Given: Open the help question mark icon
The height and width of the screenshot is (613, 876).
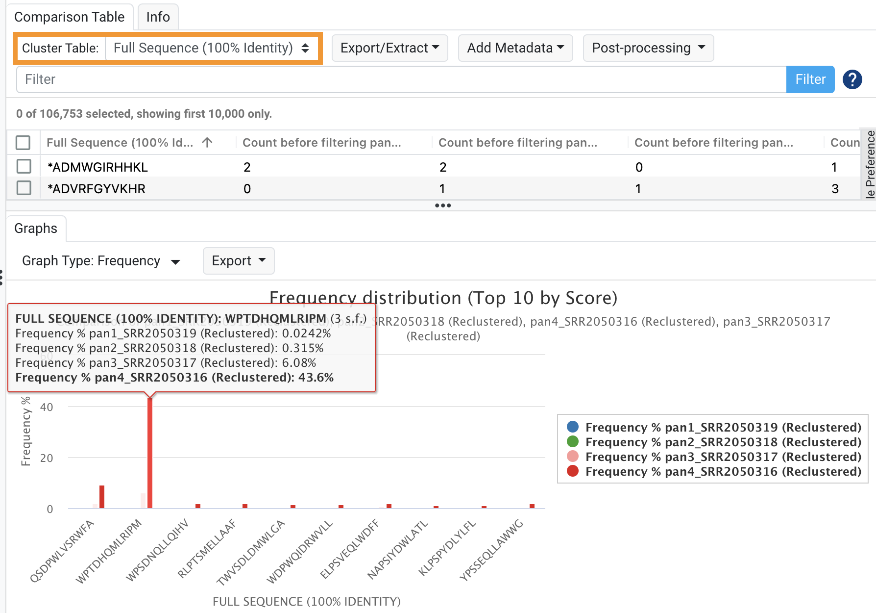Looking at the screenshot, I should pos(852,79).
